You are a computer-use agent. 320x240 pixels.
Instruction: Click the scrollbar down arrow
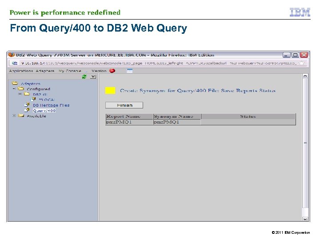click(x=305, y=219)
